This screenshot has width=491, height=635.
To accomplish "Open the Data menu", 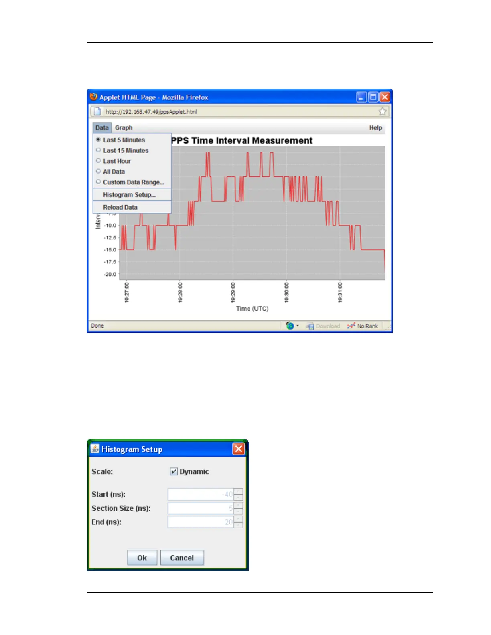I will pyautogui.click(x=102, y=128).
